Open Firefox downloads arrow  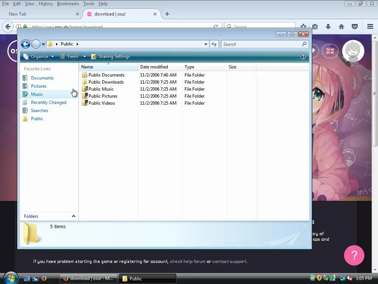[328, 27]
